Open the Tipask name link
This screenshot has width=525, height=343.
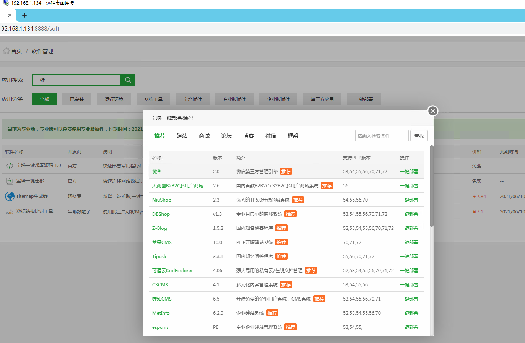point(159,257)
